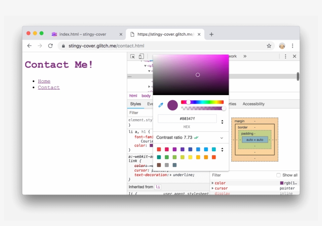
Task: Choose the brown palette swatch
Action: click(x=159, y=165)
